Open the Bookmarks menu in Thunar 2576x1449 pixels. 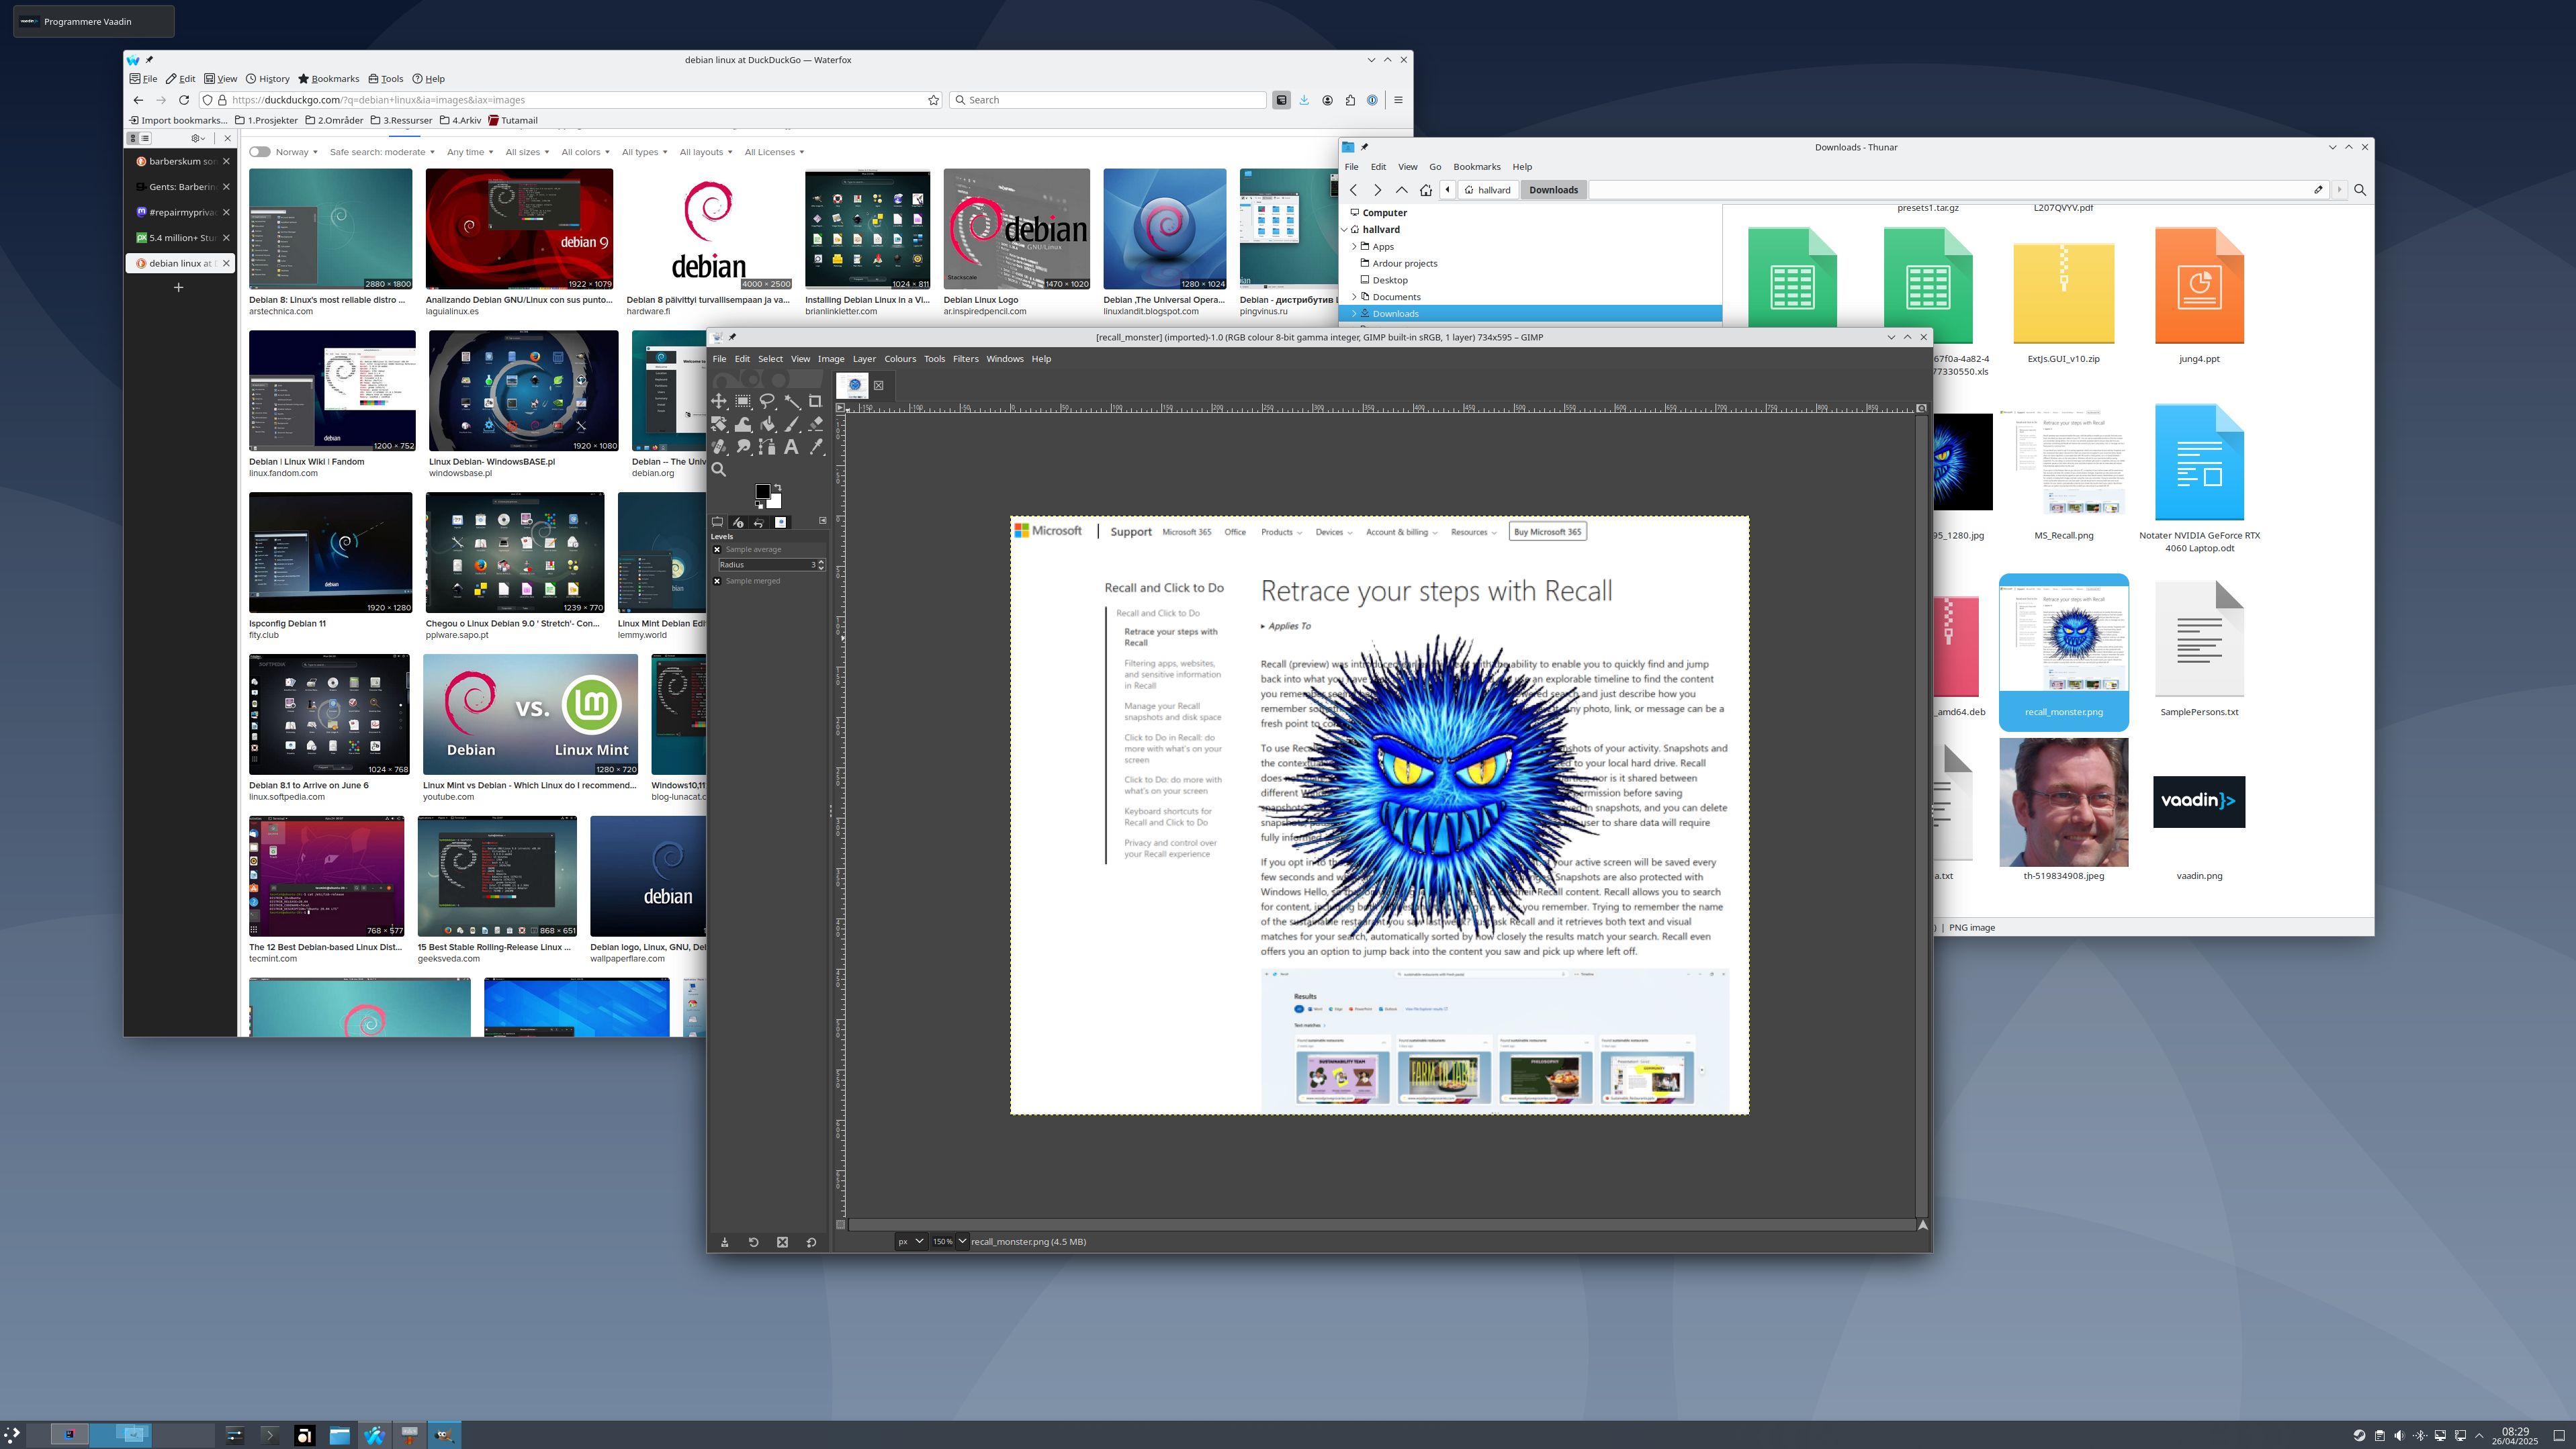1476,167
